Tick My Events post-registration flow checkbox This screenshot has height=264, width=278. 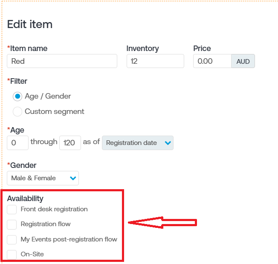point(12,240)
